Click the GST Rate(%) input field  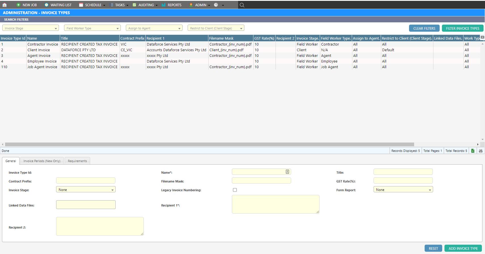(x=403, y=180)
